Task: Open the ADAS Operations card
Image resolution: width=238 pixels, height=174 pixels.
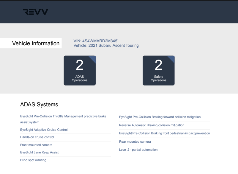Action: pos(80,71)
